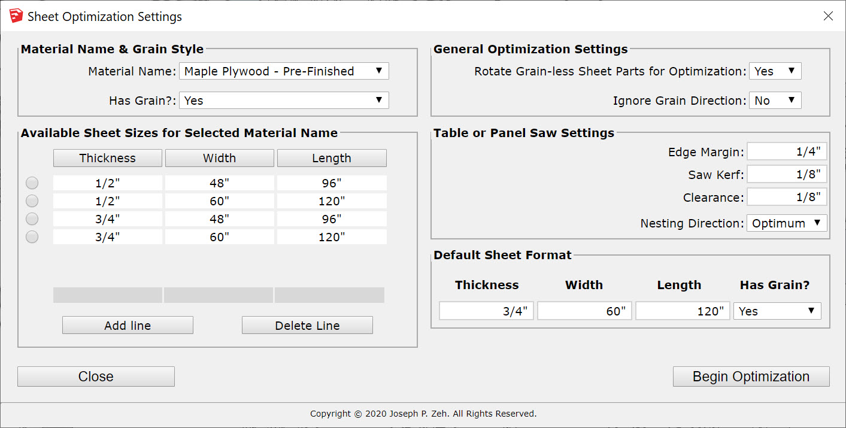Viewport: 846px width, 428px height.
Task: Click the Thickness column header
Action: pos(108,157)
